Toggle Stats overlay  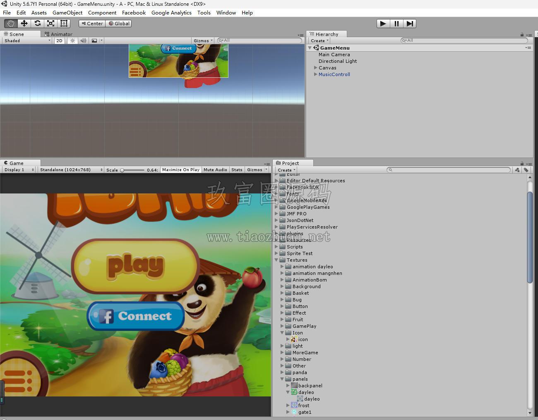click(x=237, y=169)
